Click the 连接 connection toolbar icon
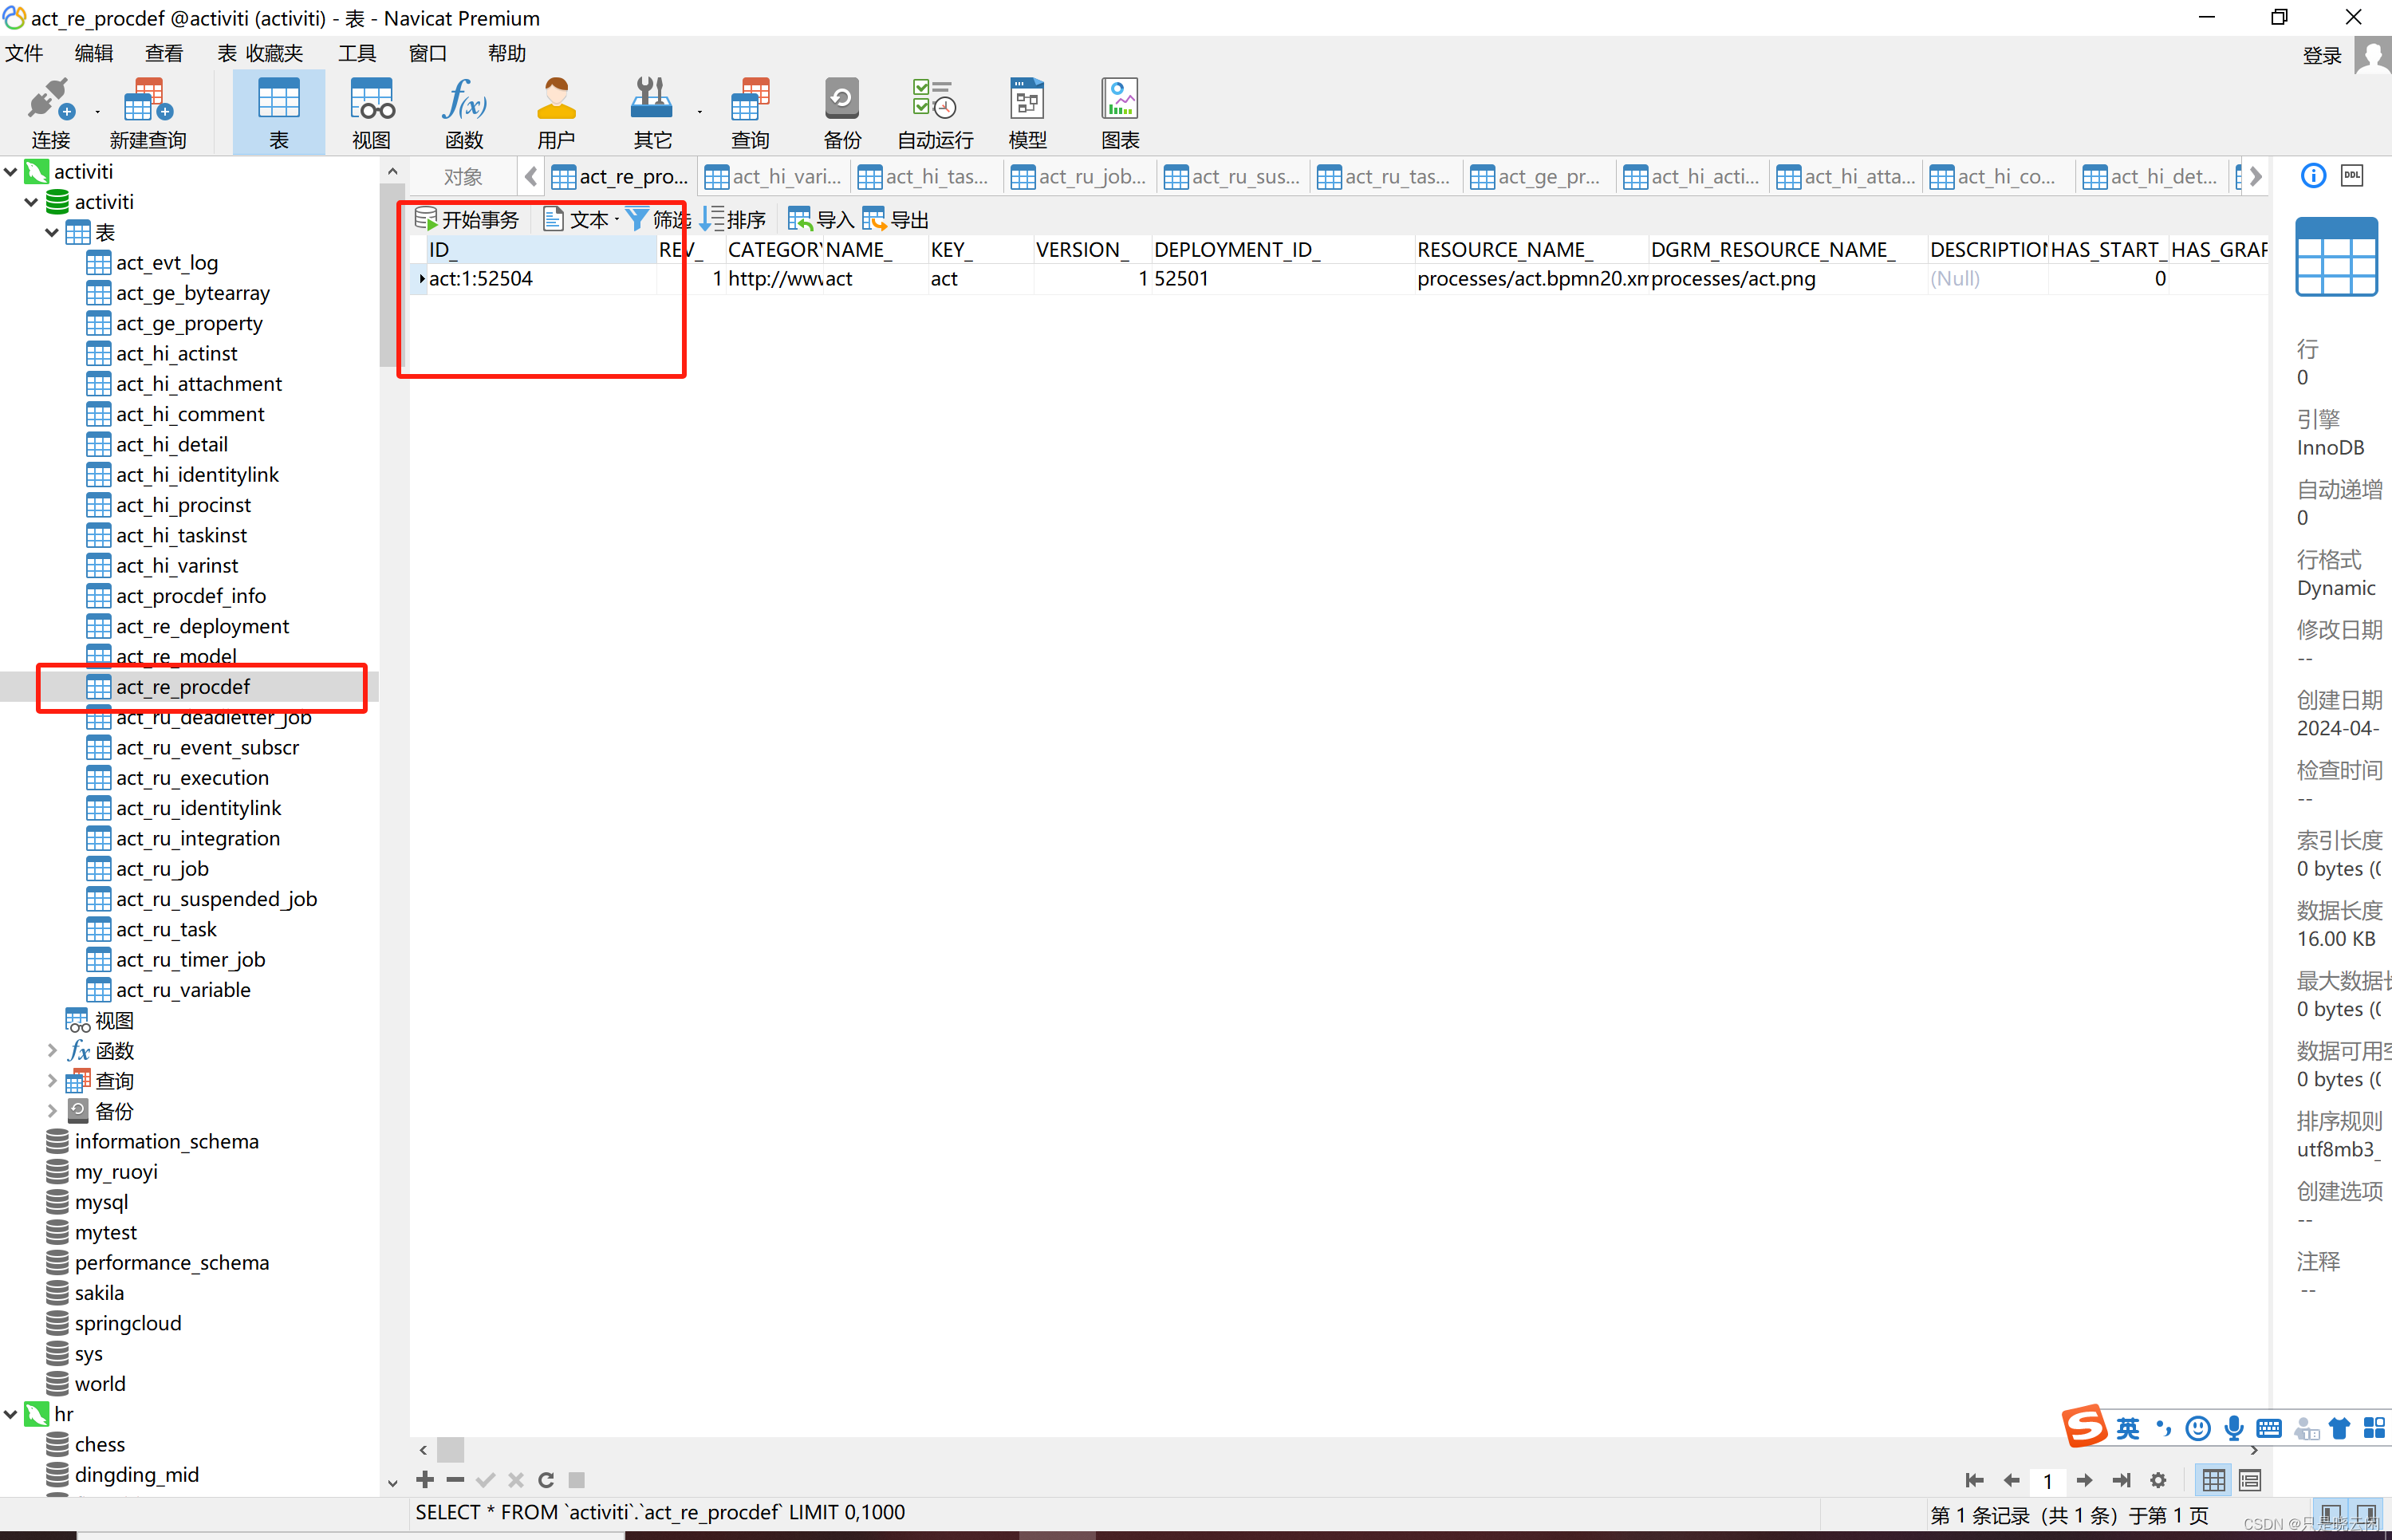This screenshot has height=1540, width=2392. [50, 112]
